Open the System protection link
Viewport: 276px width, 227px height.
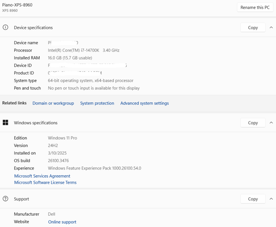(x=97, y=103)
